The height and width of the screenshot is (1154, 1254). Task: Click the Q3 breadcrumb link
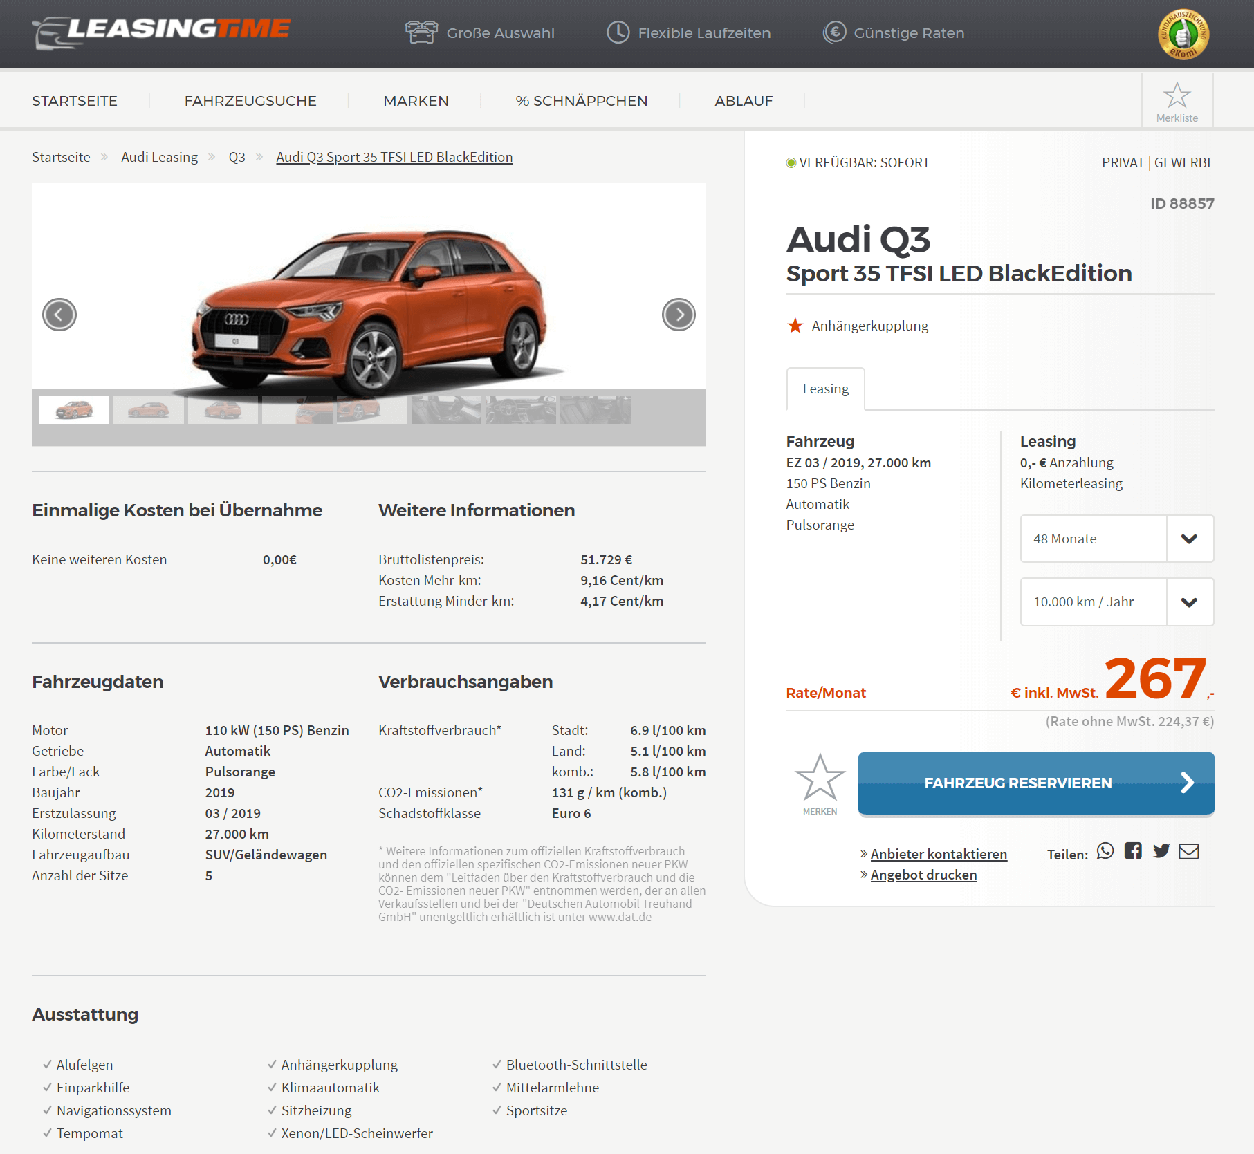pyautogui.click(x=237, y=157)
